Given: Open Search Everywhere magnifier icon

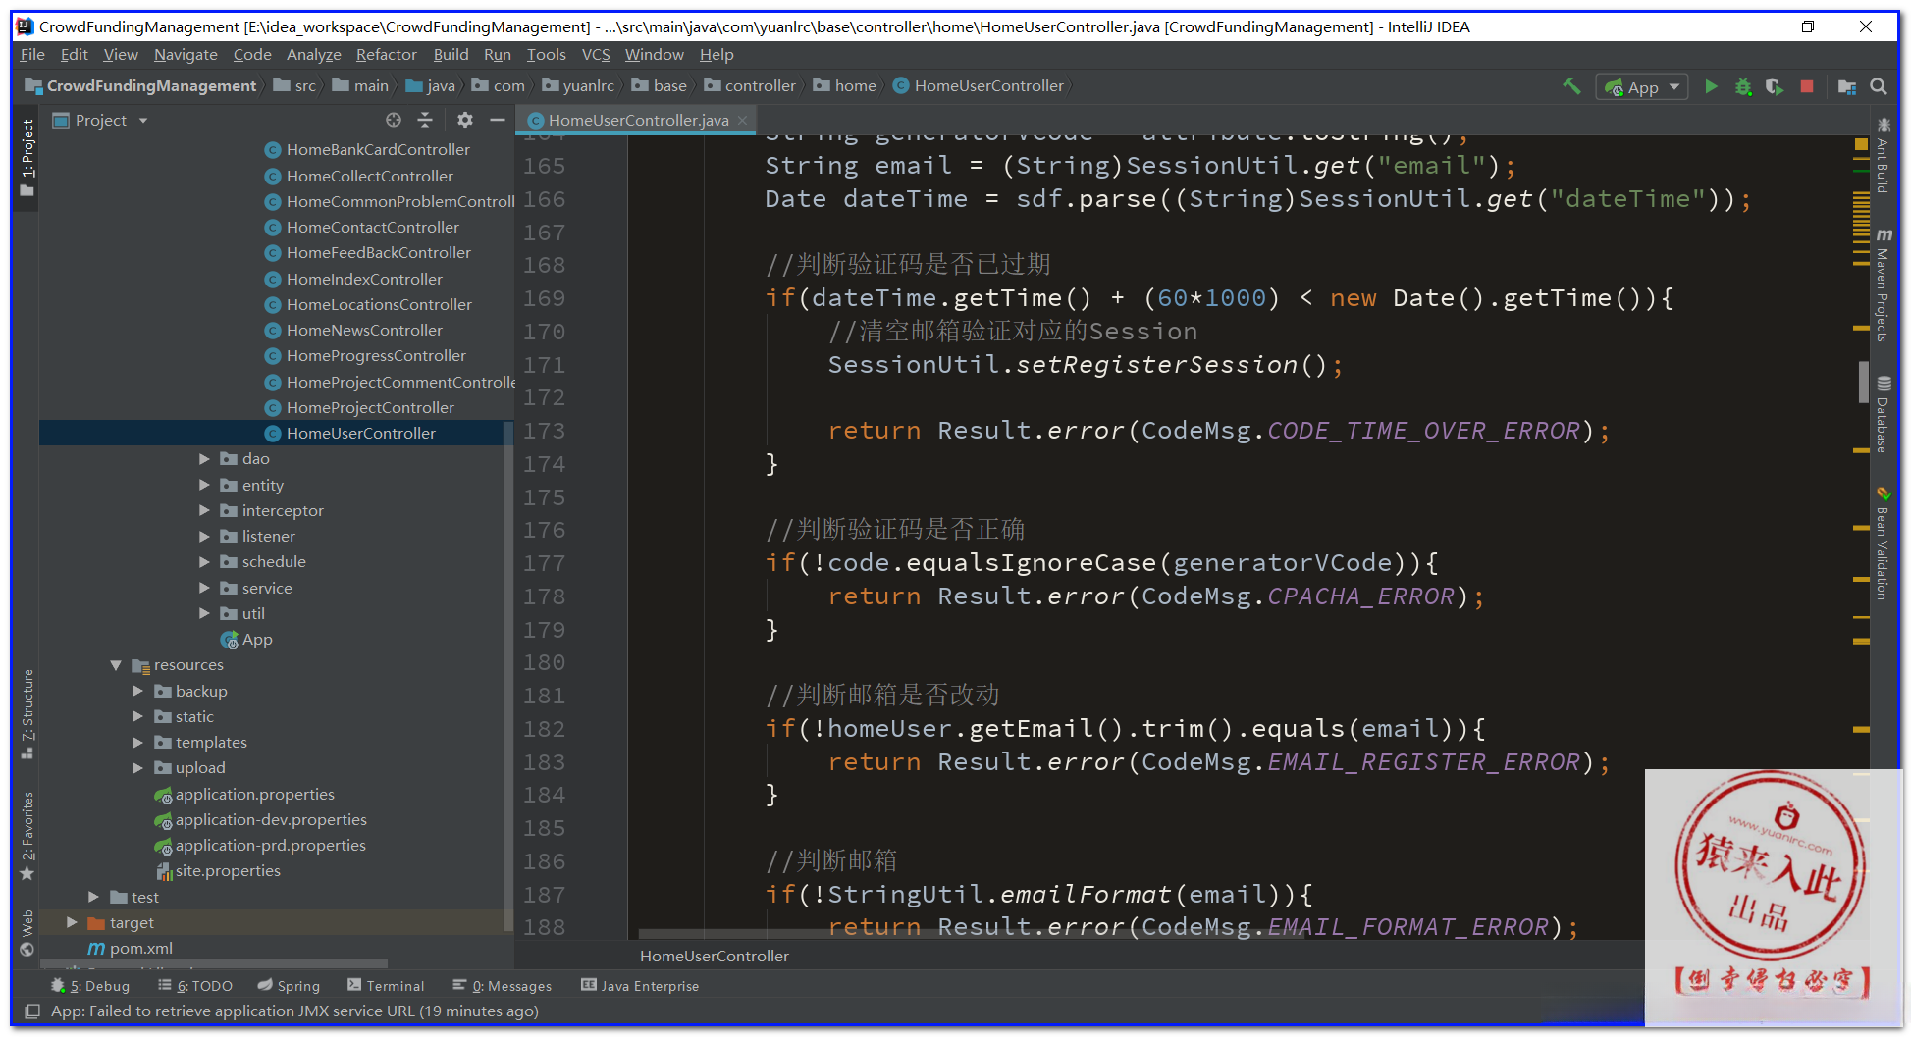Looking at the screenshot, I should pos(1879,86).
